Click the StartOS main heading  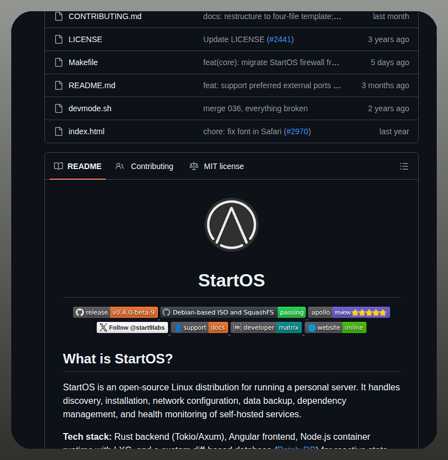pyautogui.click(x=232, y=280)
